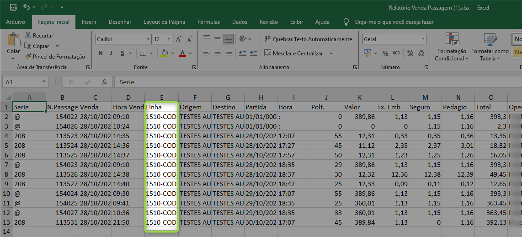Screen dimensions: 522x237
Task: Open the Geral number format dropdown
Action: (x=423, y=39)
